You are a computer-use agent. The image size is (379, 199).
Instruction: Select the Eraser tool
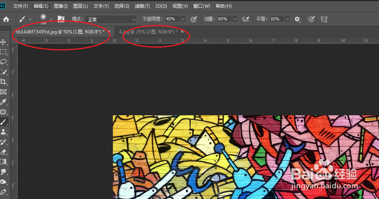coord(3,152)
